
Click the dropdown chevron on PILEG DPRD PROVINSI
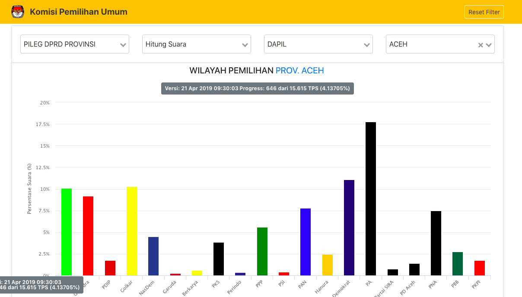click(124, 44)
